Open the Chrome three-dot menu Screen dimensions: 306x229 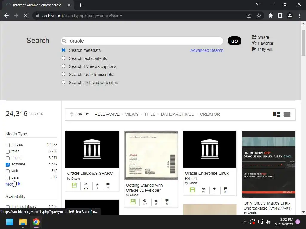[x=299, y=16]
